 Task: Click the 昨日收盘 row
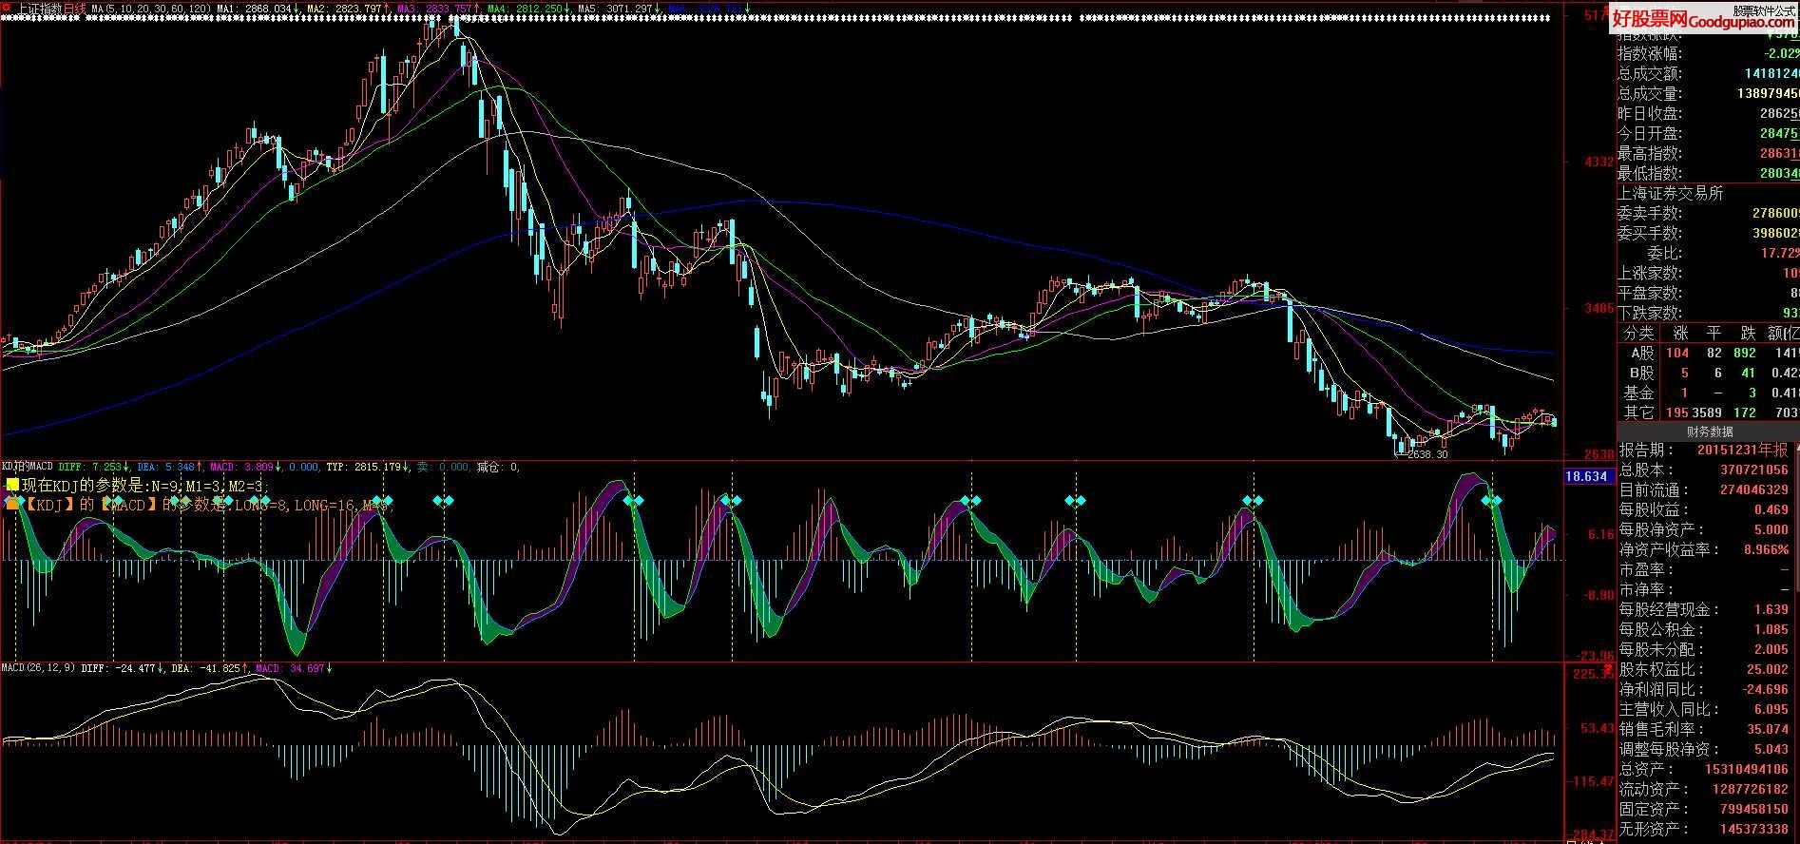1709,114
